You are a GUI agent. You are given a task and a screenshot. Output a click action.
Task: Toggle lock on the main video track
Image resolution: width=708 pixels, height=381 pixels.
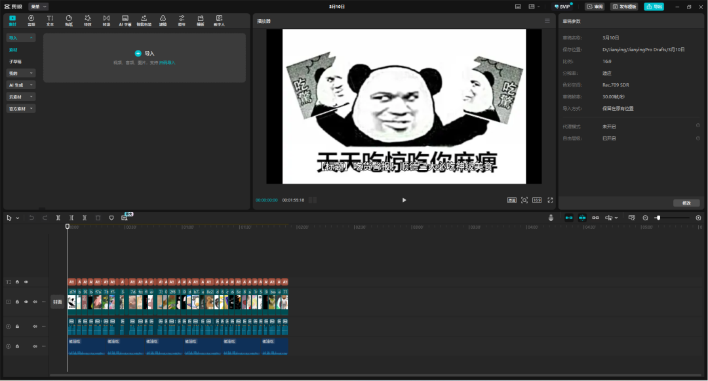tap(17, 302)
